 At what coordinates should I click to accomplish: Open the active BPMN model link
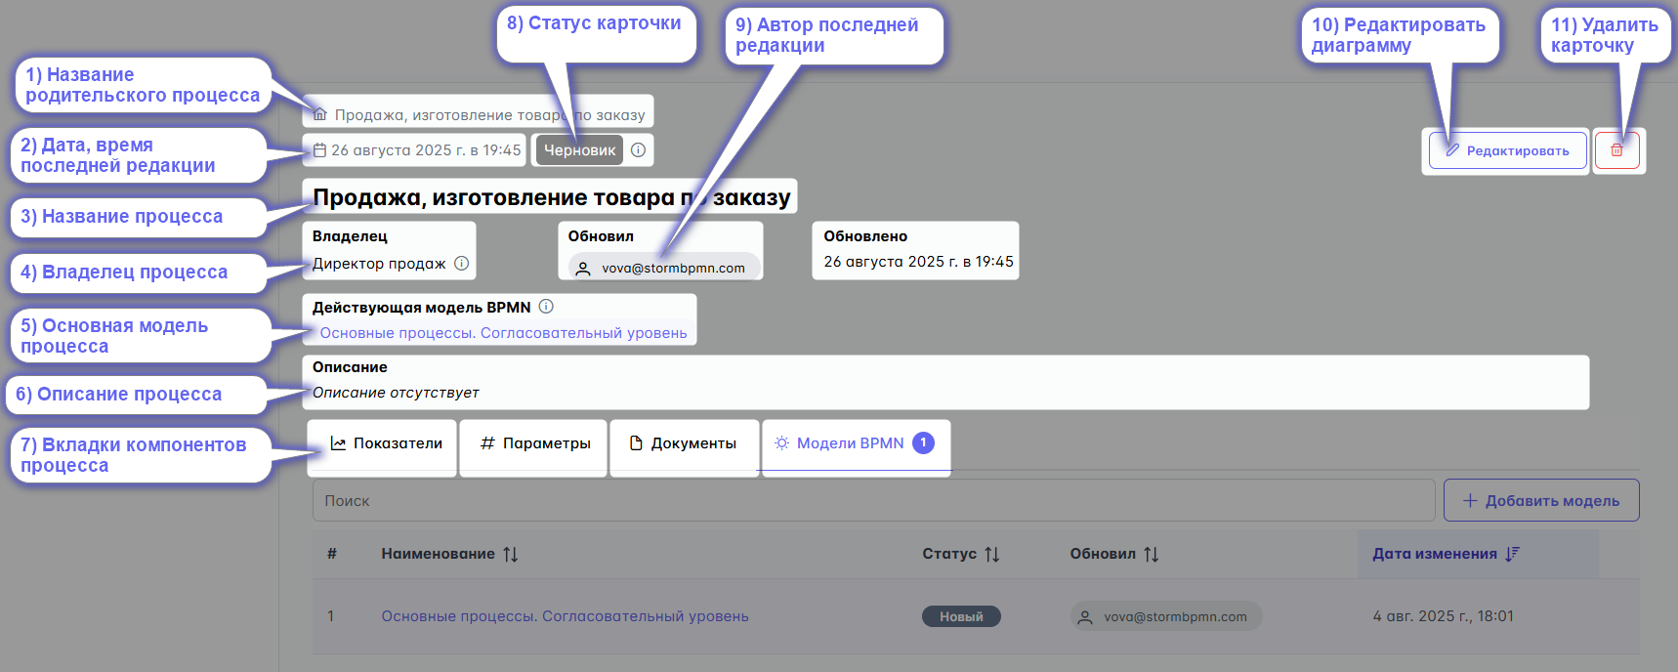tap(503, 333)
